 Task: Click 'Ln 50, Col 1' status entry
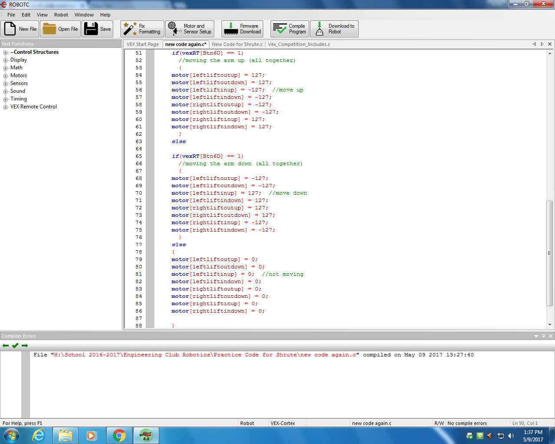click(525, 423)
